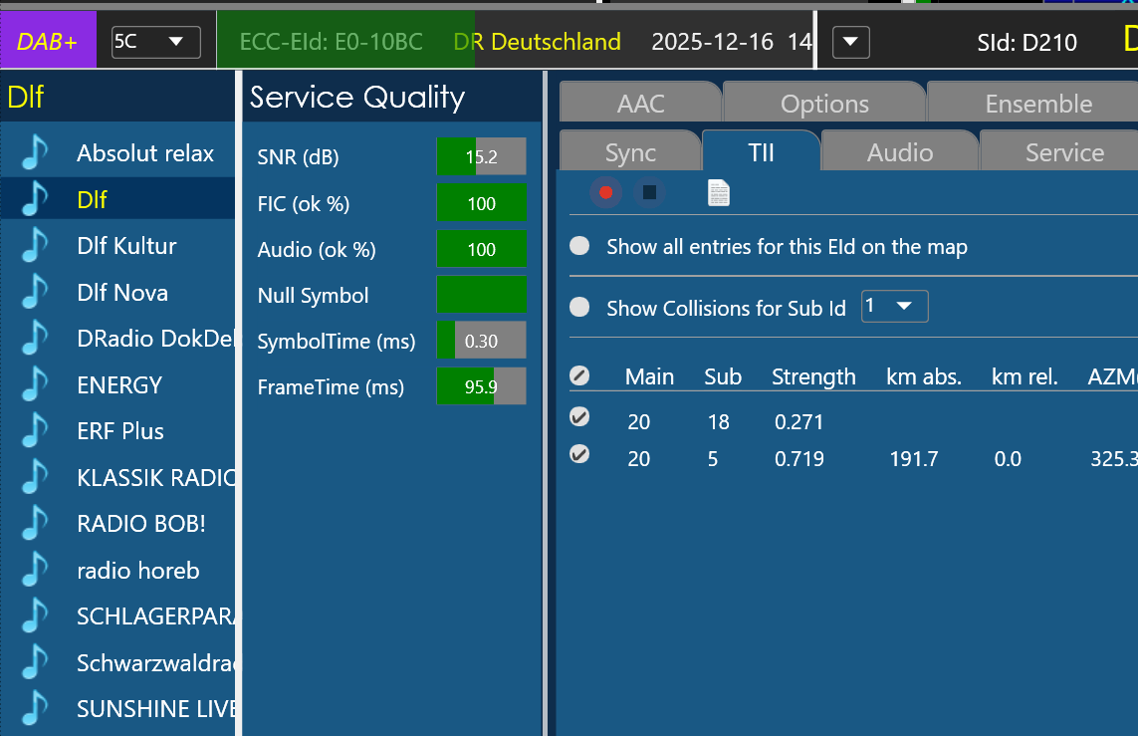Click the music note icon next to ENERGY
Image resolution: width=1138 pixels, height=736 pixels.
[x=35, y=384]
